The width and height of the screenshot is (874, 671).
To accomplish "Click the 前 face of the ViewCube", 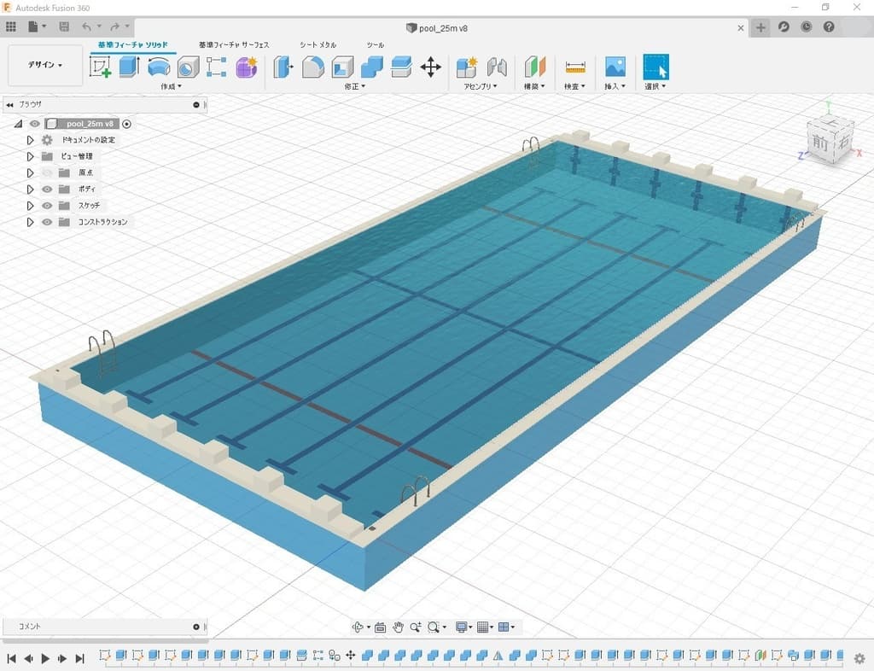I will coord(820,143).
